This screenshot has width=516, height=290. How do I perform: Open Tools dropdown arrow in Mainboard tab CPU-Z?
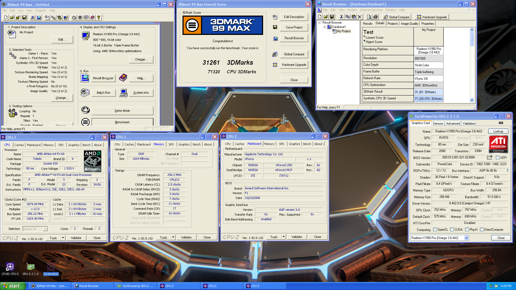pos(284,237)
